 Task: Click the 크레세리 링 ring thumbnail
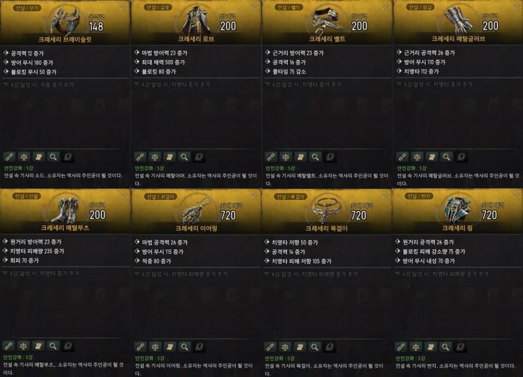point(457,210)
